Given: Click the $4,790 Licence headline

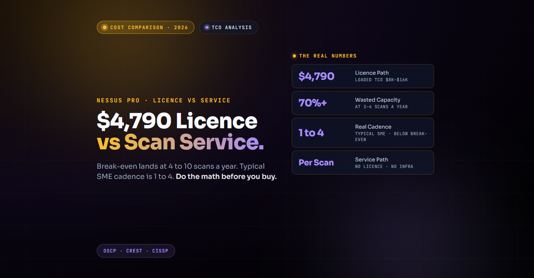Looking at the screenshot, I should pyautogui.click(x=177, y=121).
